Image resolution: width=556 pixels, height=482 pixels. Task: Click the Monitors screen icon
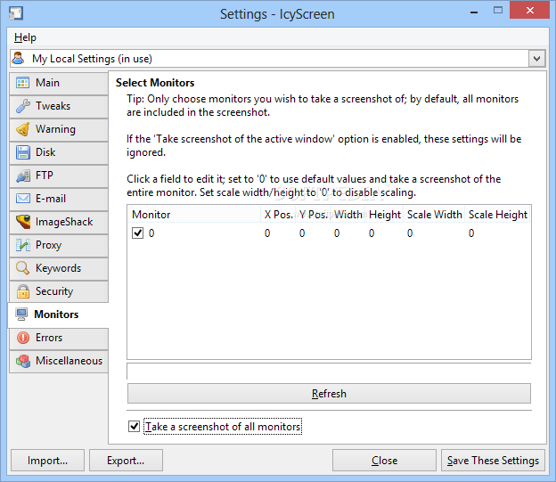[x=21, y=315]
